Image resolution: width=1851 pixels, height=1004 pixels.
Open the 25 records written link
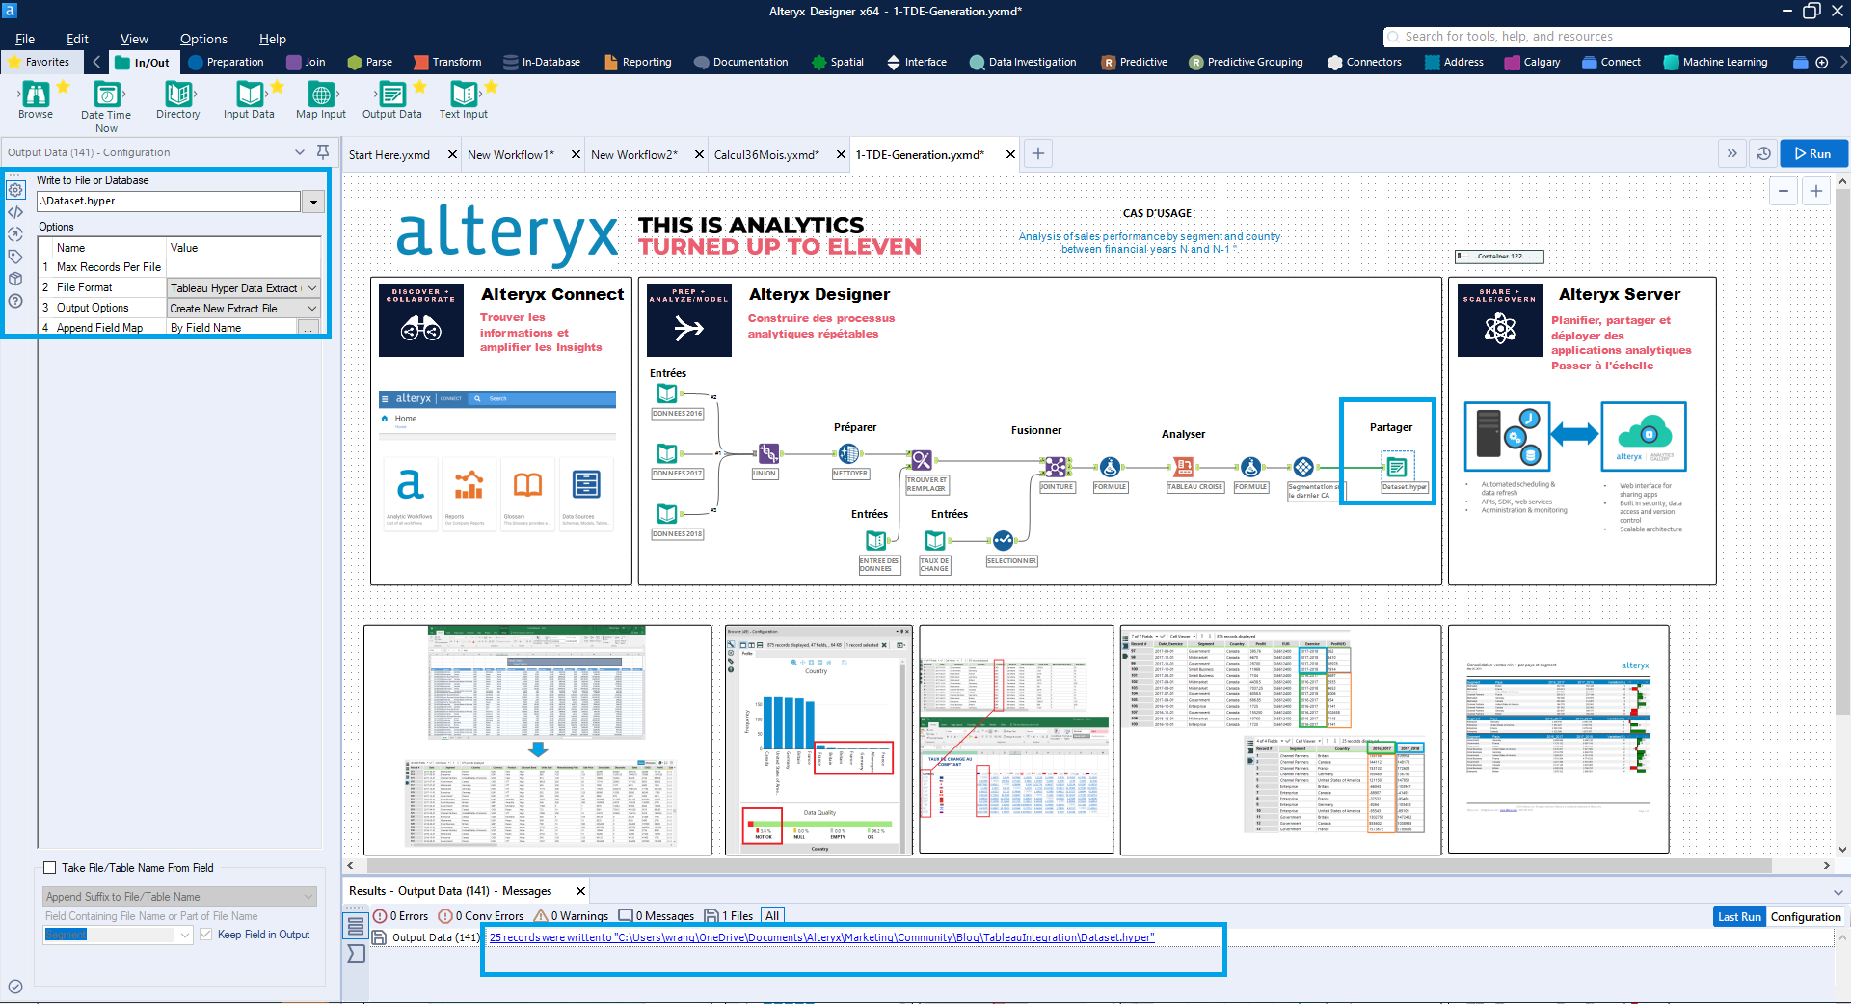(x=819, y=936)
